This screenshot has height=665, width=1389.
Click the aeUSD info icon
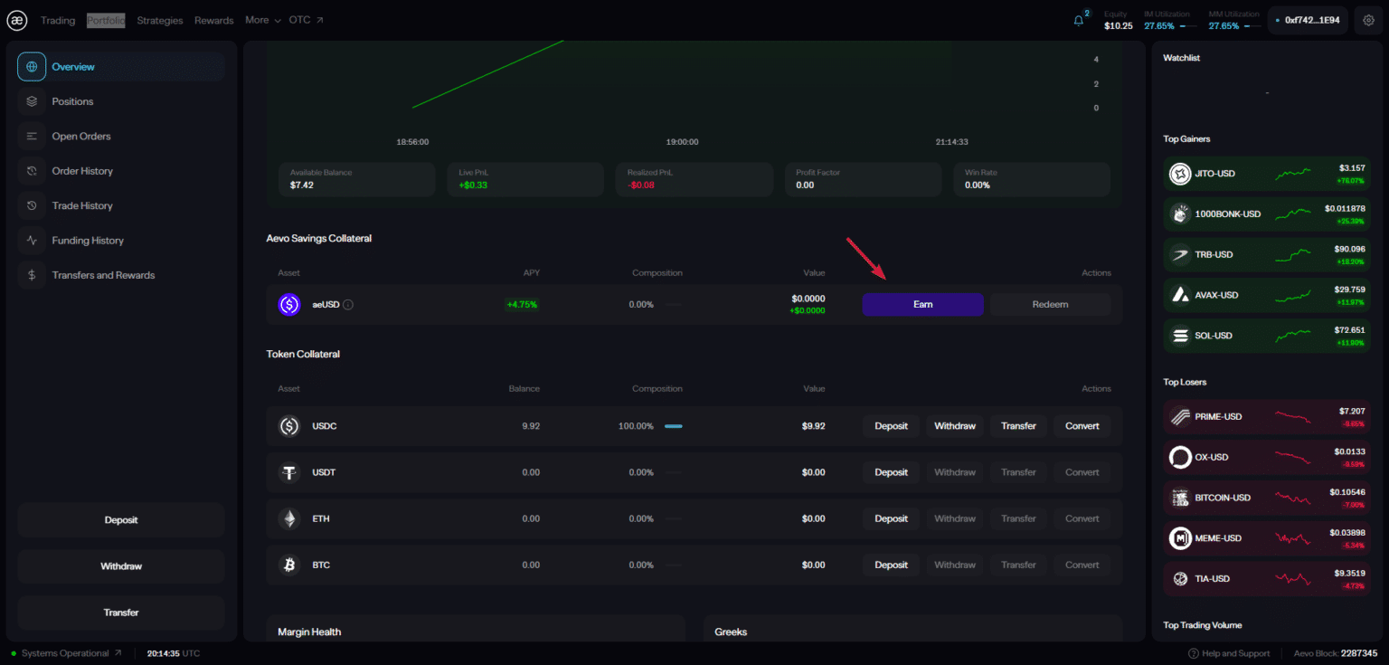pyautogui.click(x=346, y=305)
